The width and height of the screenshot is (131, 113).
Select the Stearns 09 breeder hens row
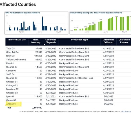[68, 78]
